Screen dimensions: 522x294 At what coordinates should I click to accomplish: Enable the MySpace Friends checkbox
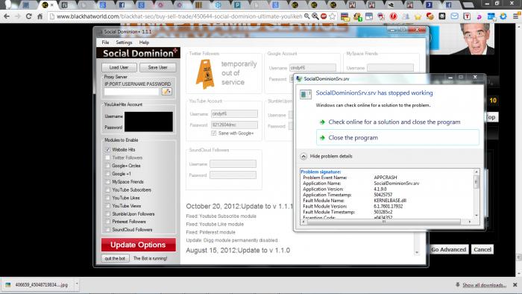tap(107, 182)
